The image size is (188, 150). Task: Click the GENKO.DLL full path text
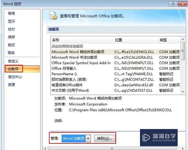point(121,110)
